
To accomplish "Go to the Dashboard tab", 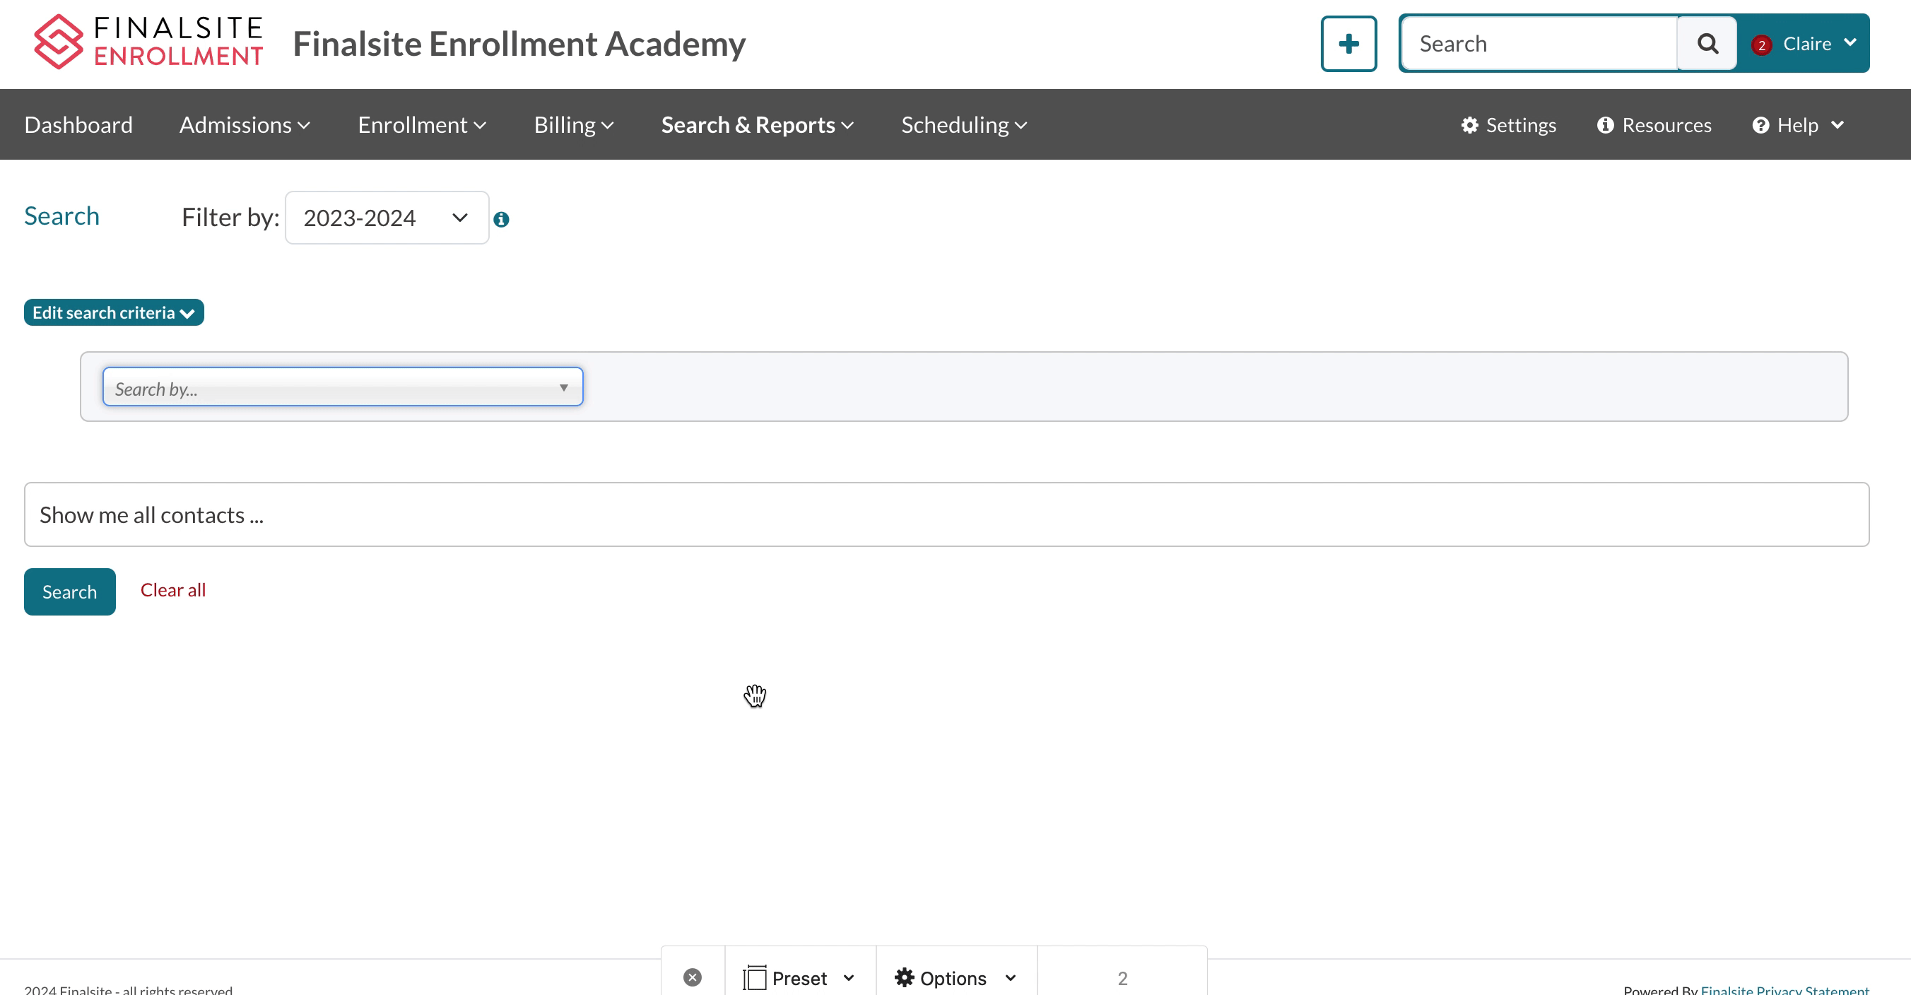I will tap(78, 124).
